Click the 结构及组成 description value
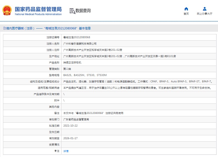The image size is (218, 157). tap(138, 82)
